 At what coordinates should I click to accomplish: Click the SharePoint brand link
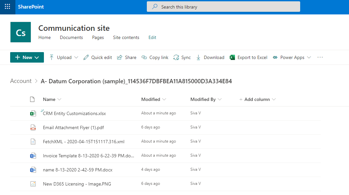click(31, 7)
